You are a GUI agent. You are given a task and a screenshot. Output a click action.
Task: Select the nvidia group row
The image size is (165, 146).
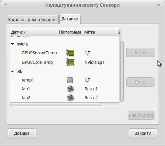pos(65,44)
